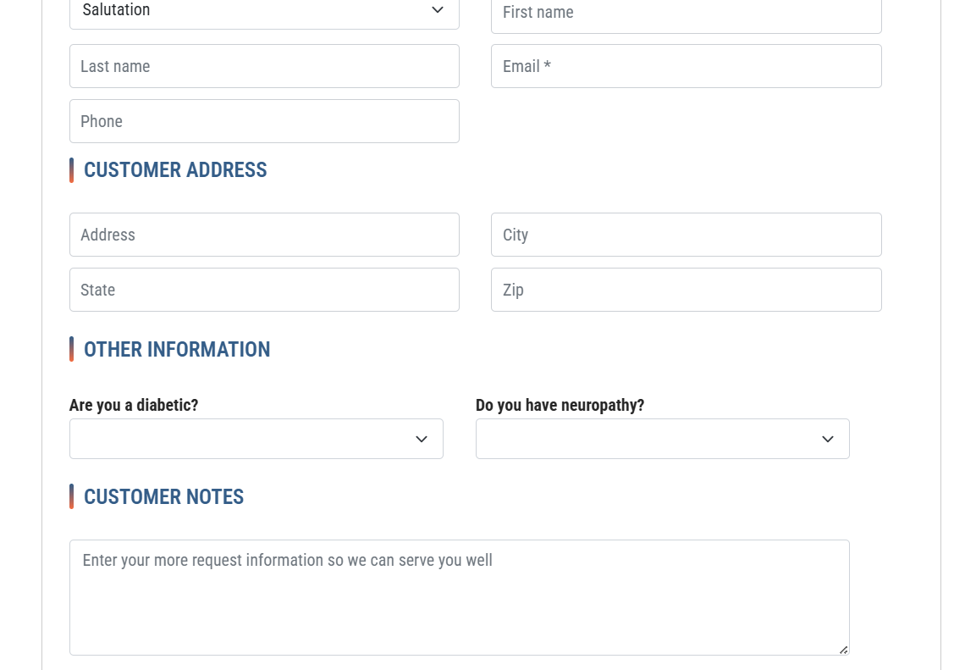954x670 pixels.
Task: Select the required Email field
Action: coord(686,66)
